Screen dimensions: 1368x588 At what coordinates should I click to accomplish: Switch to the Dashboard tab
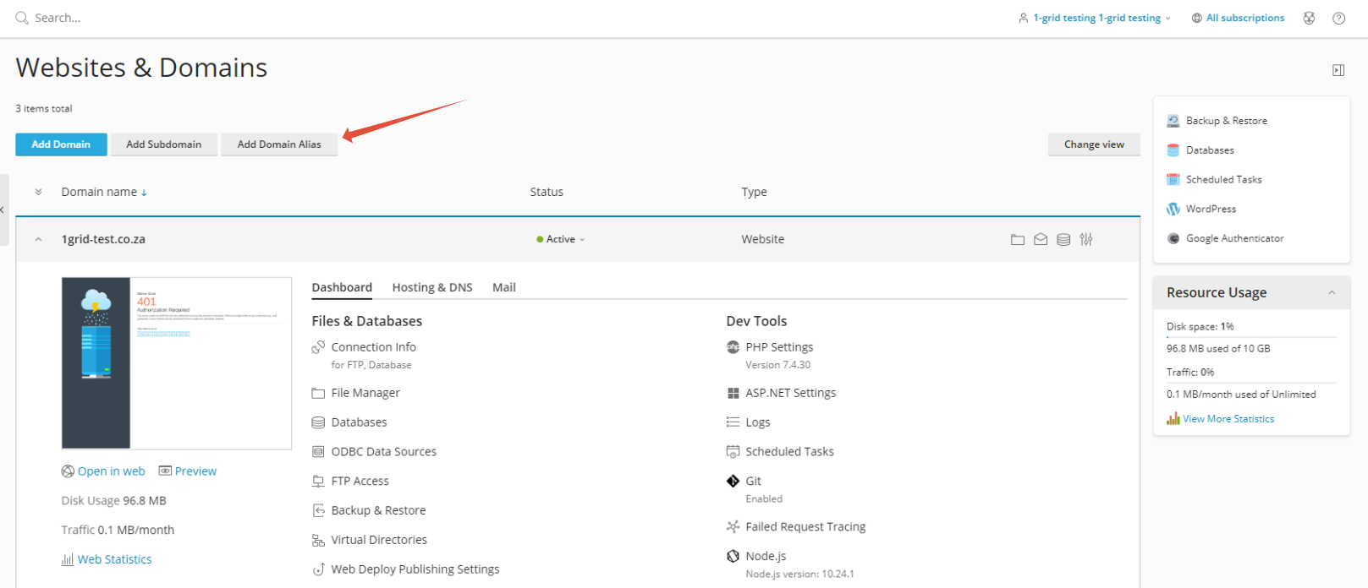pyautogui.click(x=342, y=287)
